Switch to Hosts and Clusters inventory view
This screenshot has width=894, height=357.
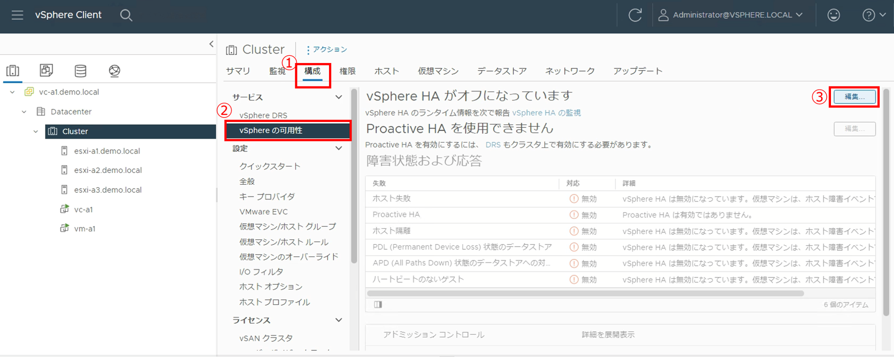click(x=13, y=71)
